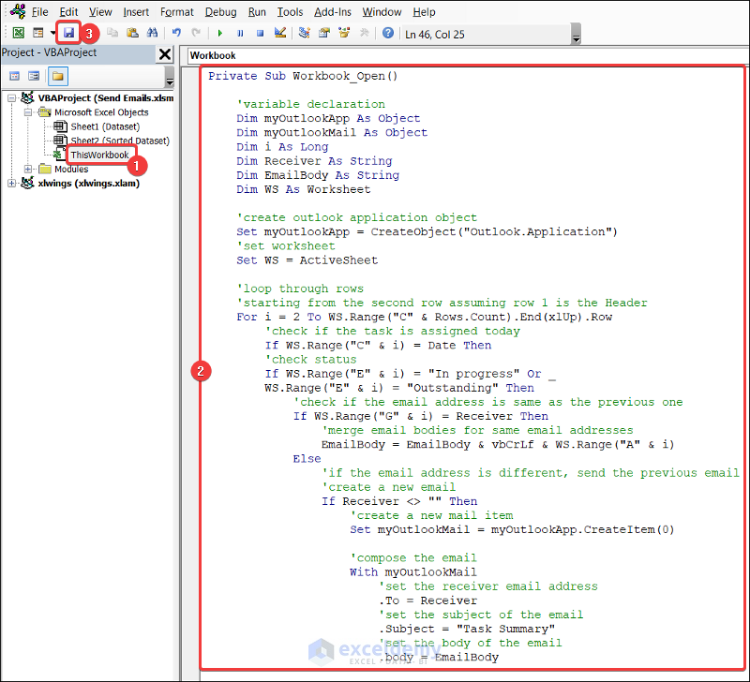Image resolution: width=750 pixels, height=682 pixels.
Task: Open the Format menu
Action: coord(177,12)
